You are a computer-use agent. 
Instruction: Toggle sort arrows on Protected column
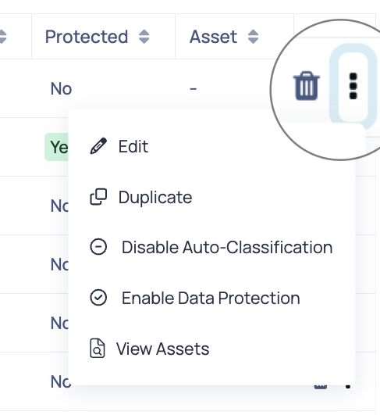[144, 37]
